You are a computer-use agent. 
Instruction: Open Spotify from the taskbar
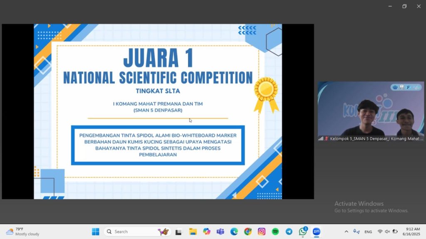pyautogui.click(x=275, y=232)
